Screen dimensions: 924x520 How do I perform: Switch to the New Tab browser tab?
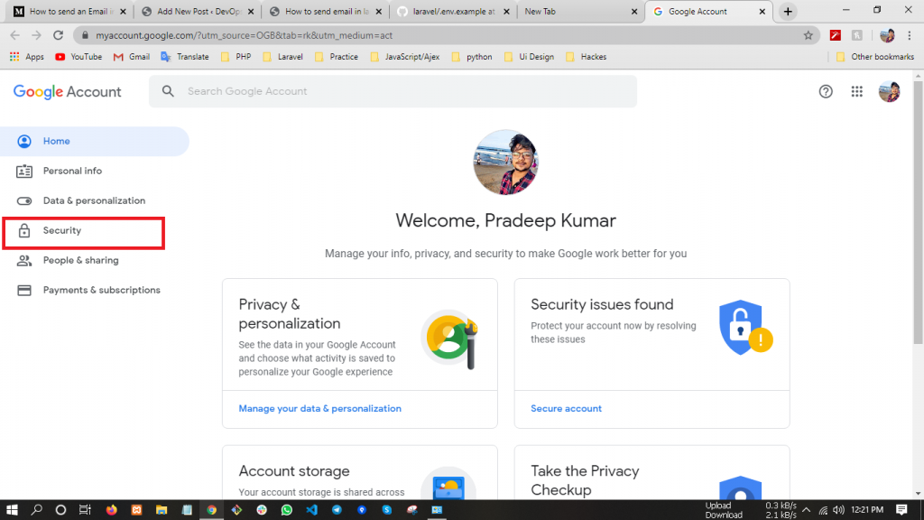pos(577,12)
